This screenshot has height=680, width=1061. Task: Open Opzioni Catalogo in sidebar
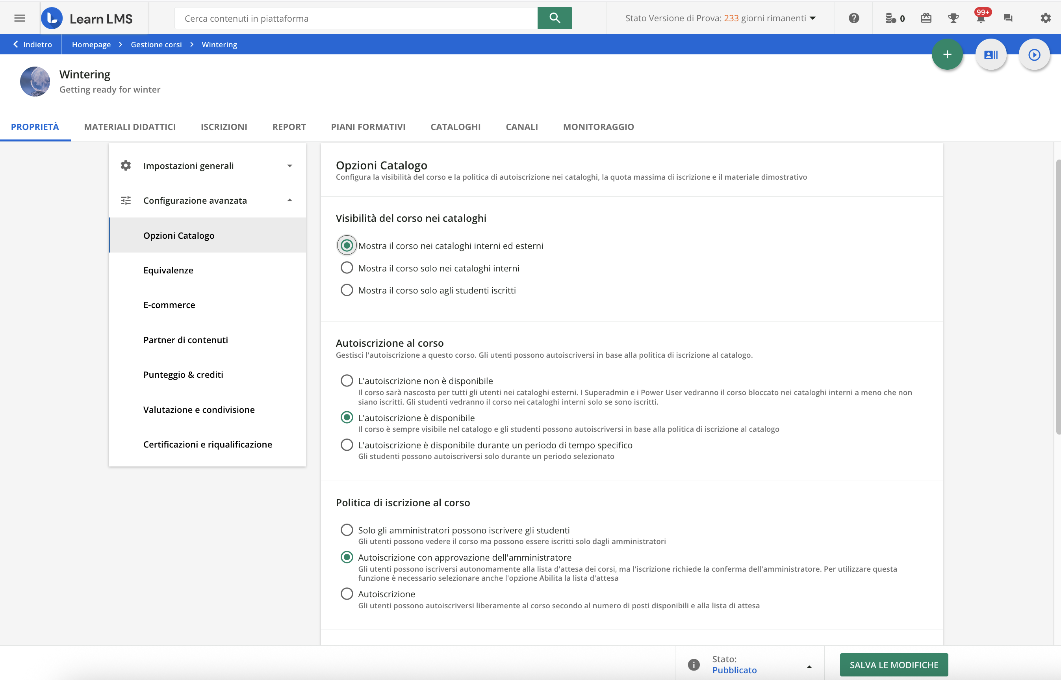pos(208,235)
